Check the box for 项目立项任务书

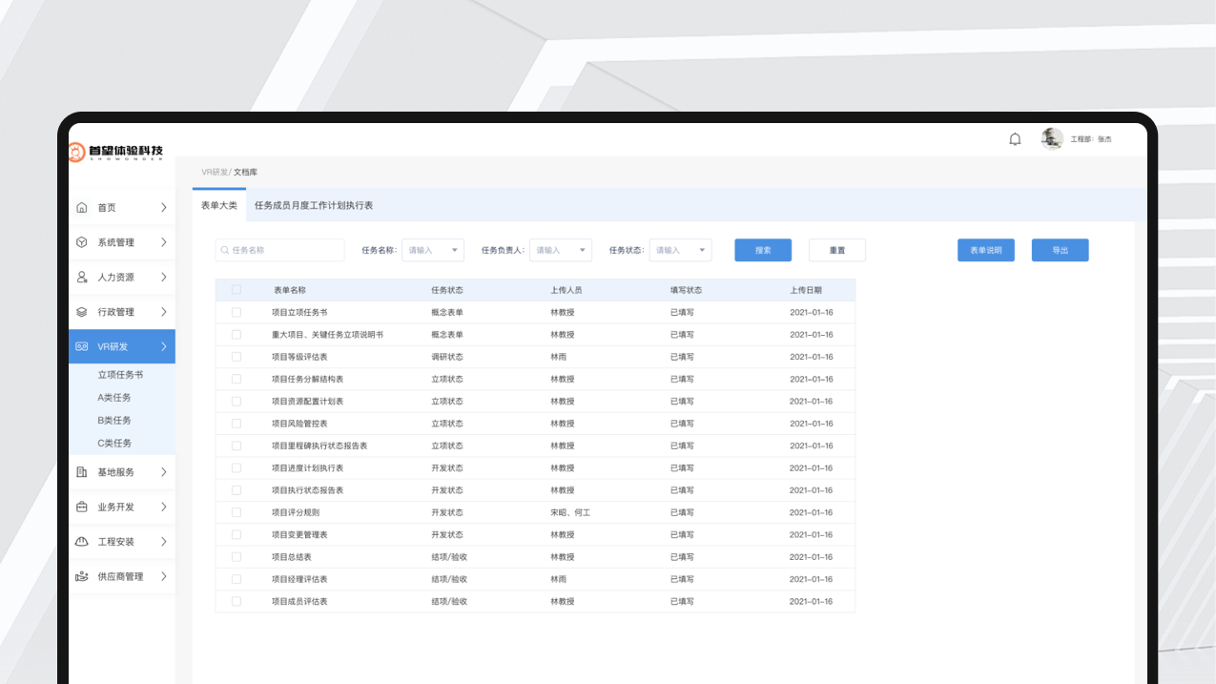[x=237, y=312]
